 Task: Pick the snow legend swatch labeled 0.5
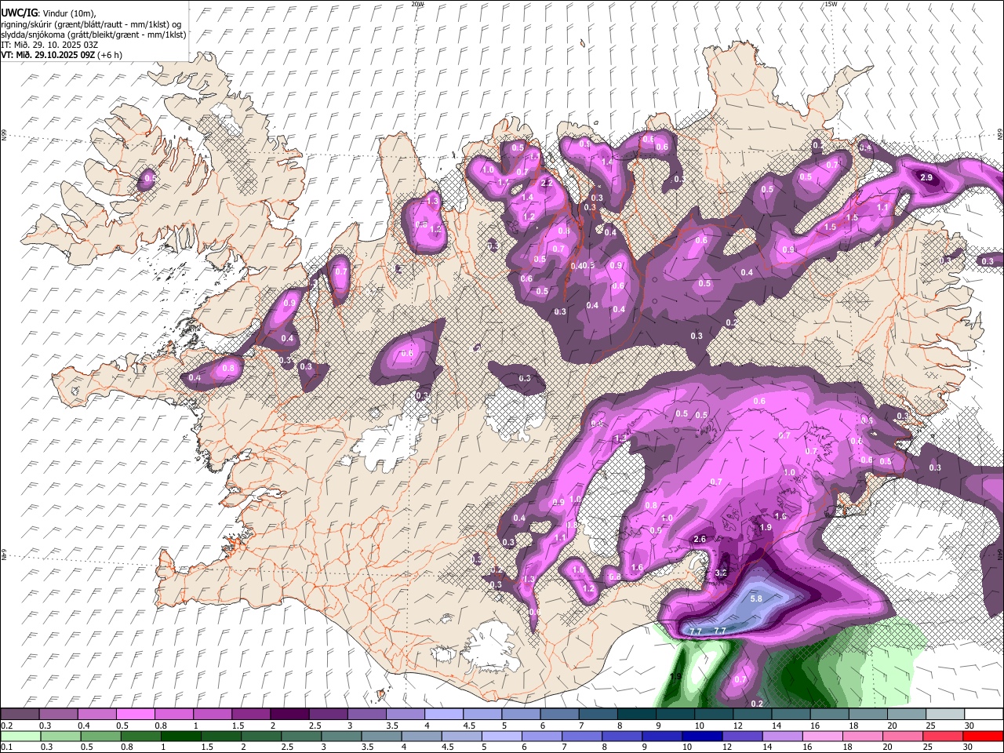[135, 715]
